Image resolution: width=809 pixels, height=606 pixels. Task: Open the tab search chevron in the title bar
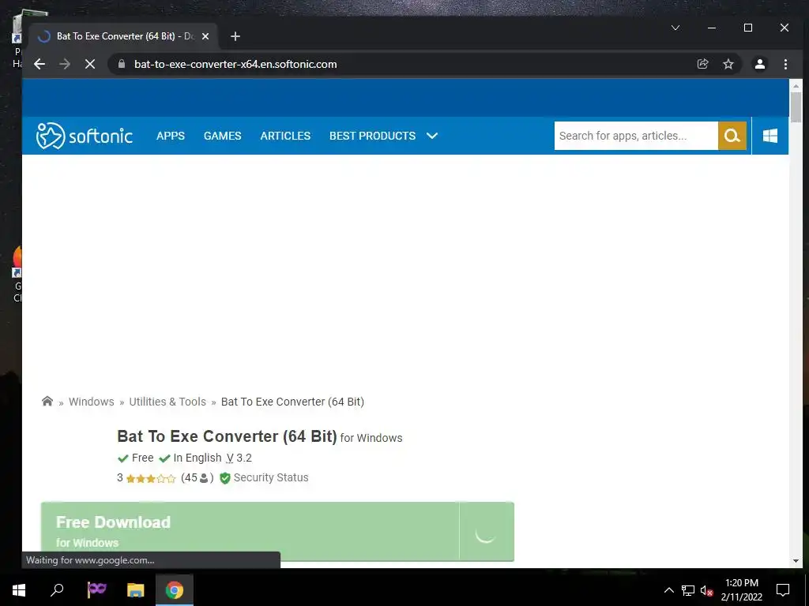point(675,28)
